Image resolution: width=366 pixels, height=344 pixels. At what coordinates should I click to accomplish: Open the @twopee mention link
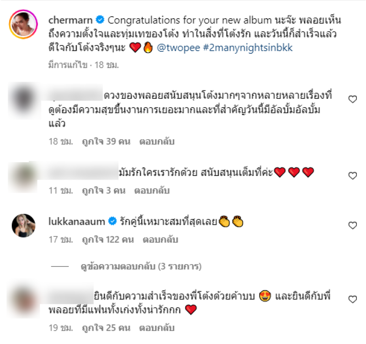pyautogui.click(x=178, y=48)
